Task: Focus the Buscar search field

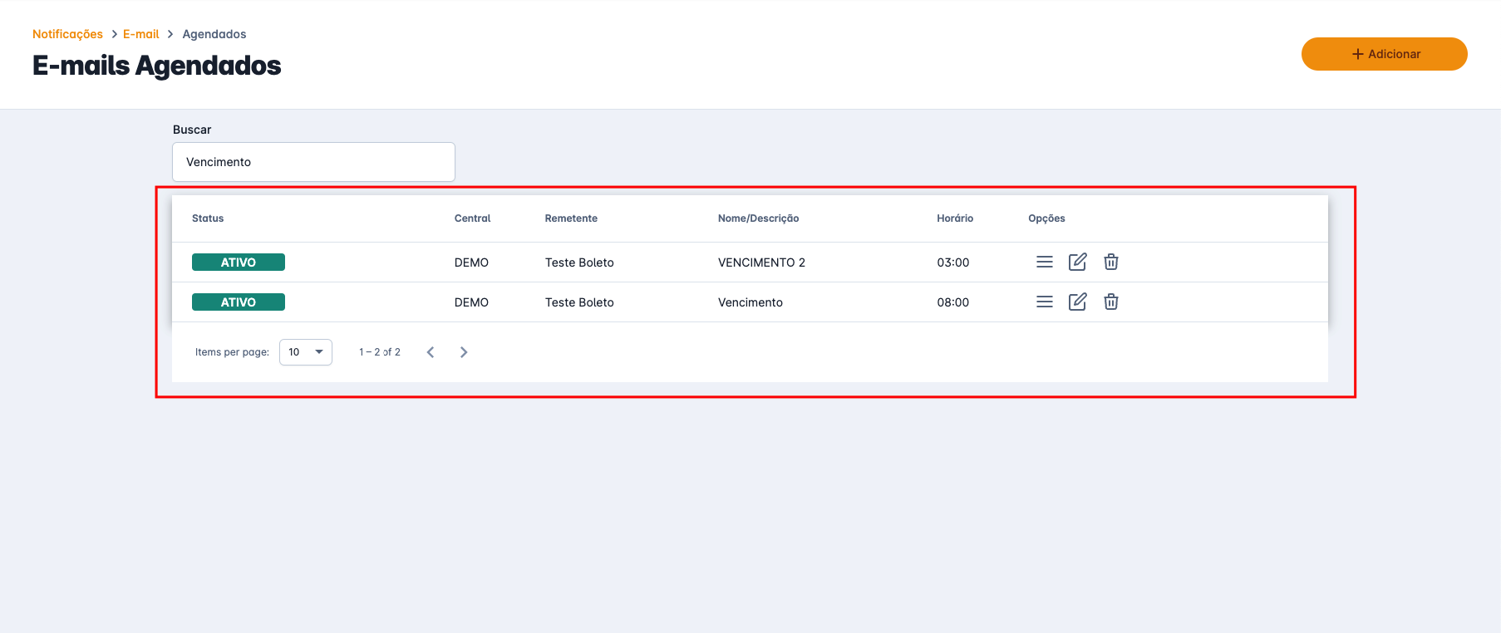Action: coord(313,162)
